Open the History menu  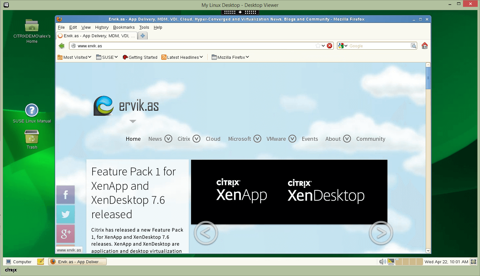(x=102, y=27)
